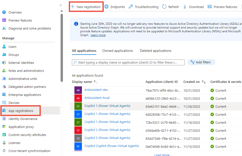Click the Copilot 2 red C2 badge
242x156 pixels.
pyautogui.click(x=78, y=130)
